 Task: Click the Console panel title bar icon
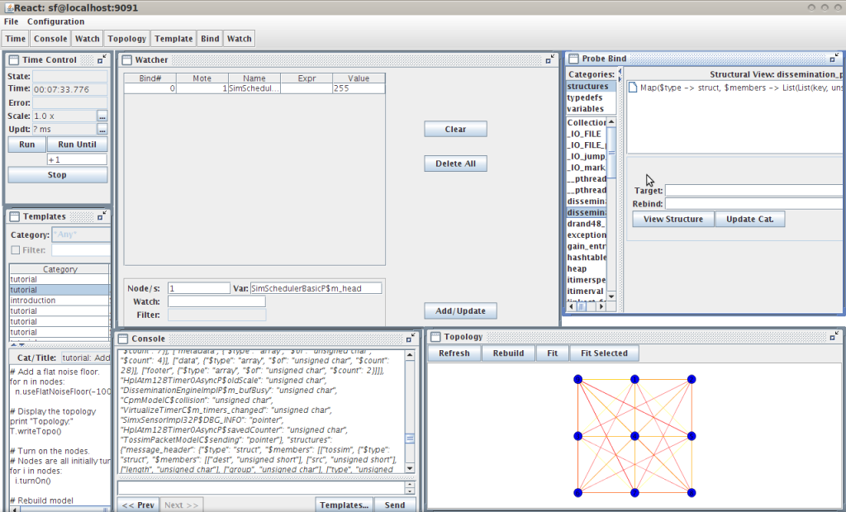(x=123, y=338)
